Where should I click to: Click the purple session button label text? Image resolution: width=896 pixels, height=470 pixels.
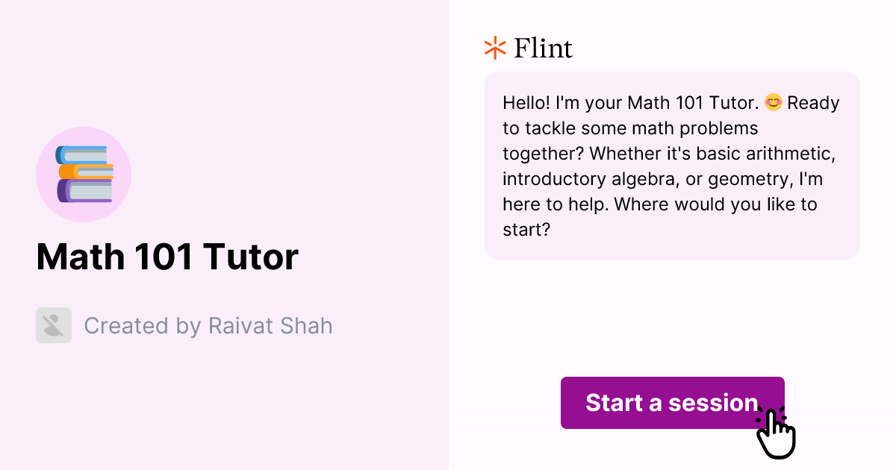[x=671, y=403]
